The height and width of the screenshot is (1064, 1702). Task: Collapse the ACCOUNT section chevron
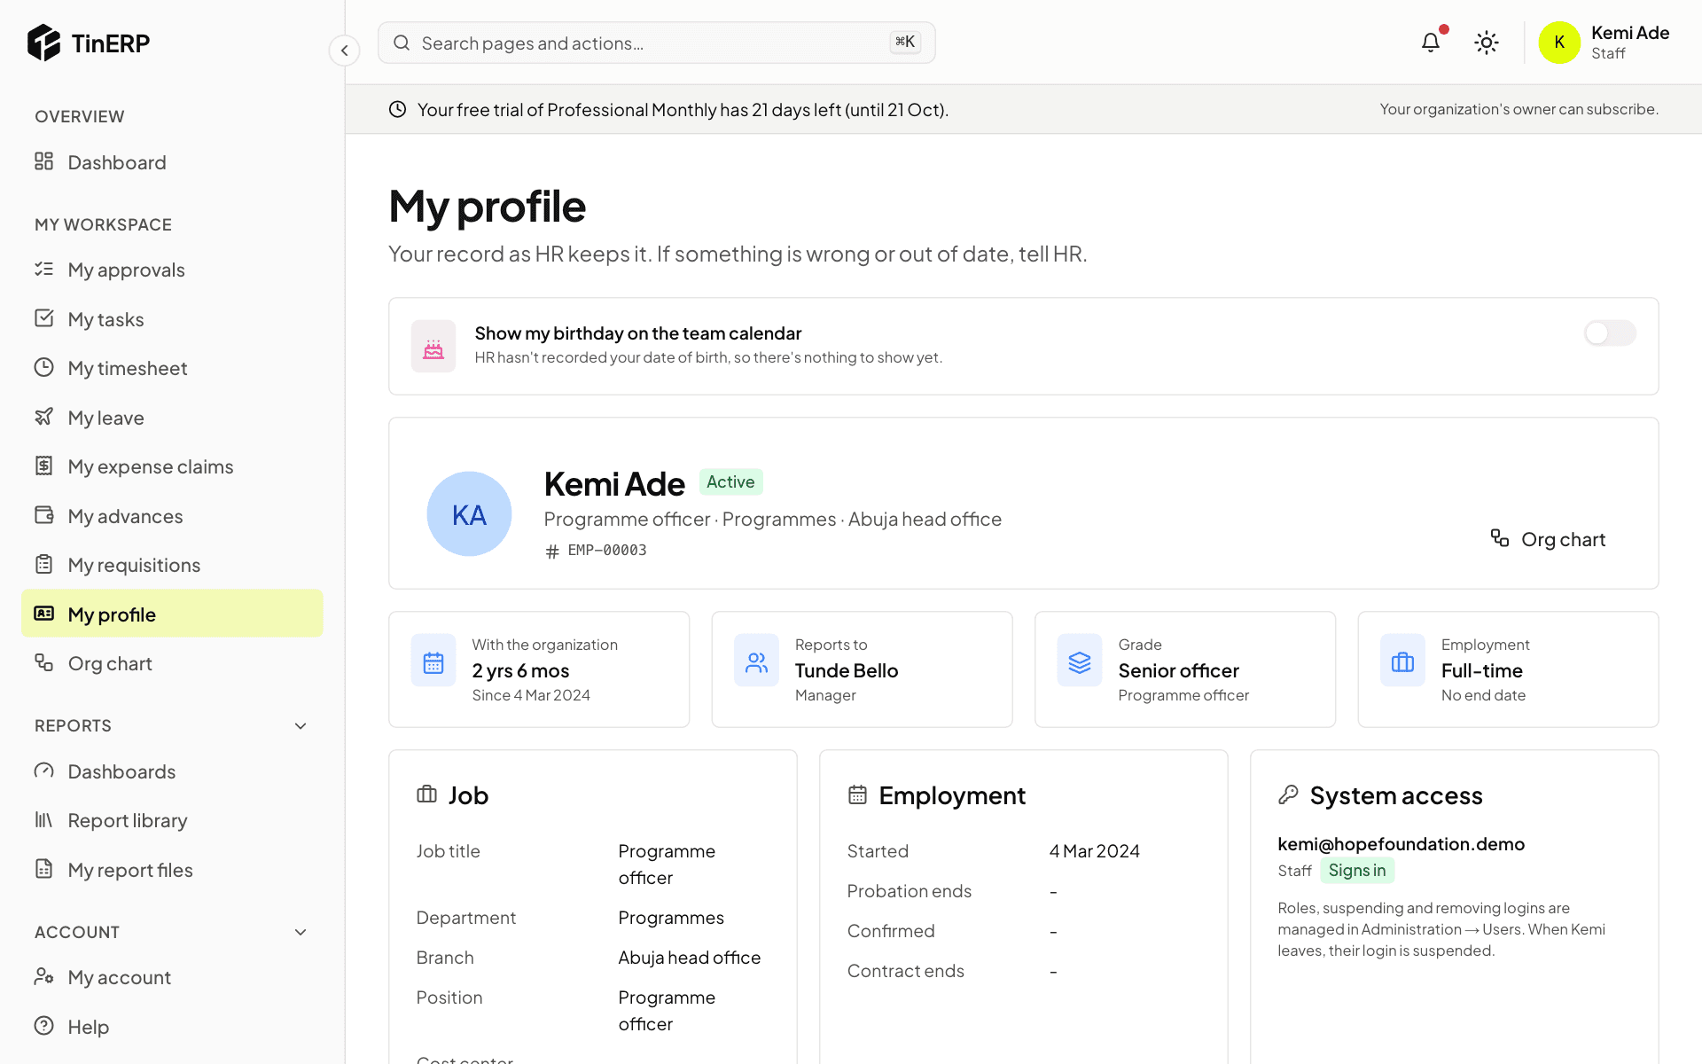[x=301, y=933]
